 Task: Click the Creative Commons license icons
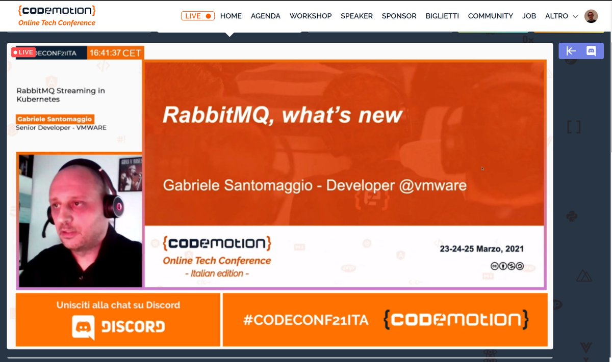click(x=507, y=266)
